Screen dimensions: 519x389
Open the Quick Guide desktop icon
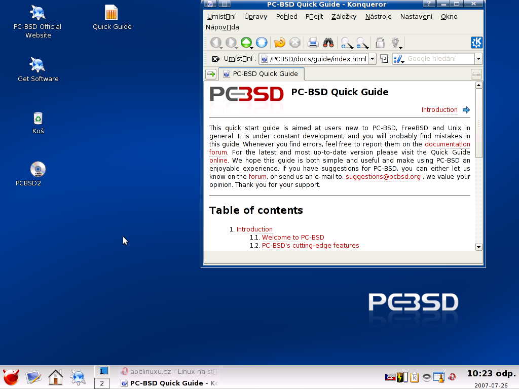point(112,18)
